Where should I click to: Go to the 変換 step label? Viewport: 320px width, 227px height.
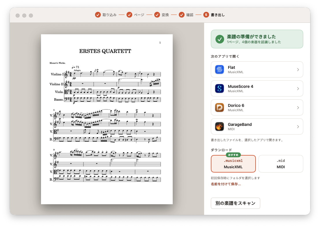pos(165,15)
